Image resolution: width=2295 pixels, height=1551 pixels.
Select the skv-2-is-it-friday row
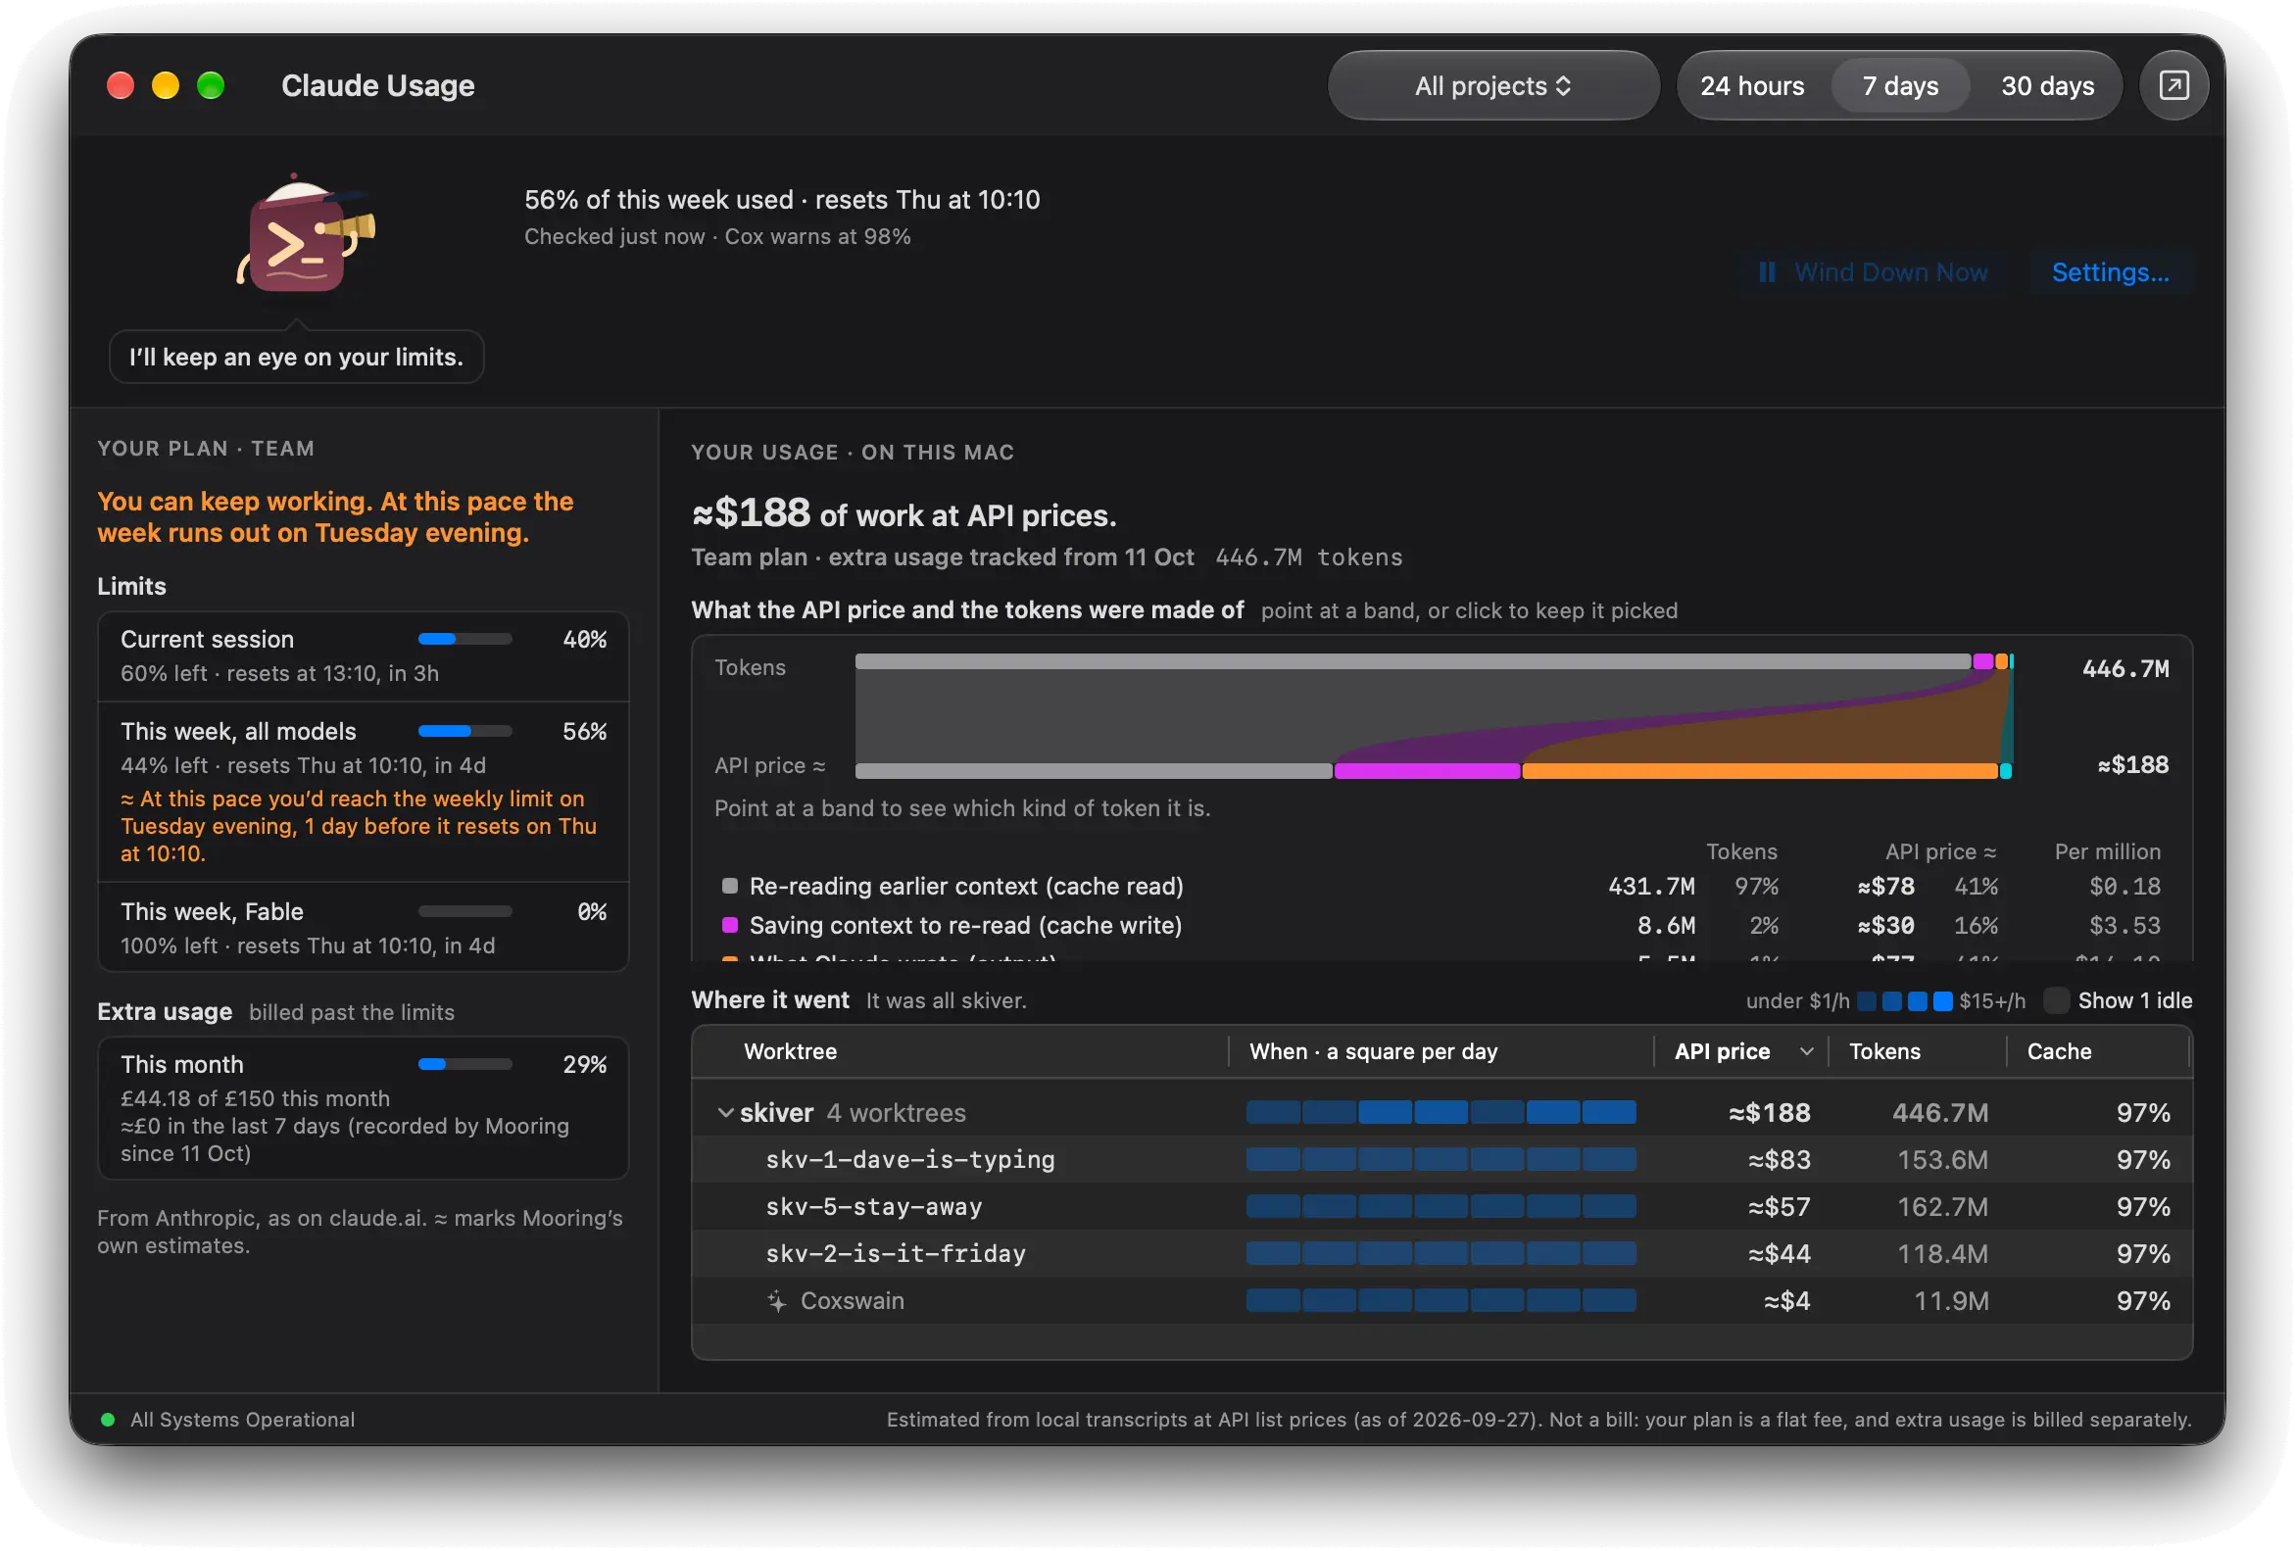[x=1441, y=1254]
